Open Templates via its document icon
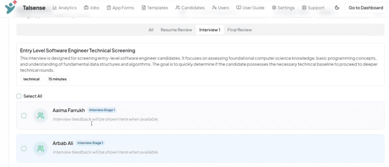Viewport: 389px width, 167px height. [x=144, y=8]
